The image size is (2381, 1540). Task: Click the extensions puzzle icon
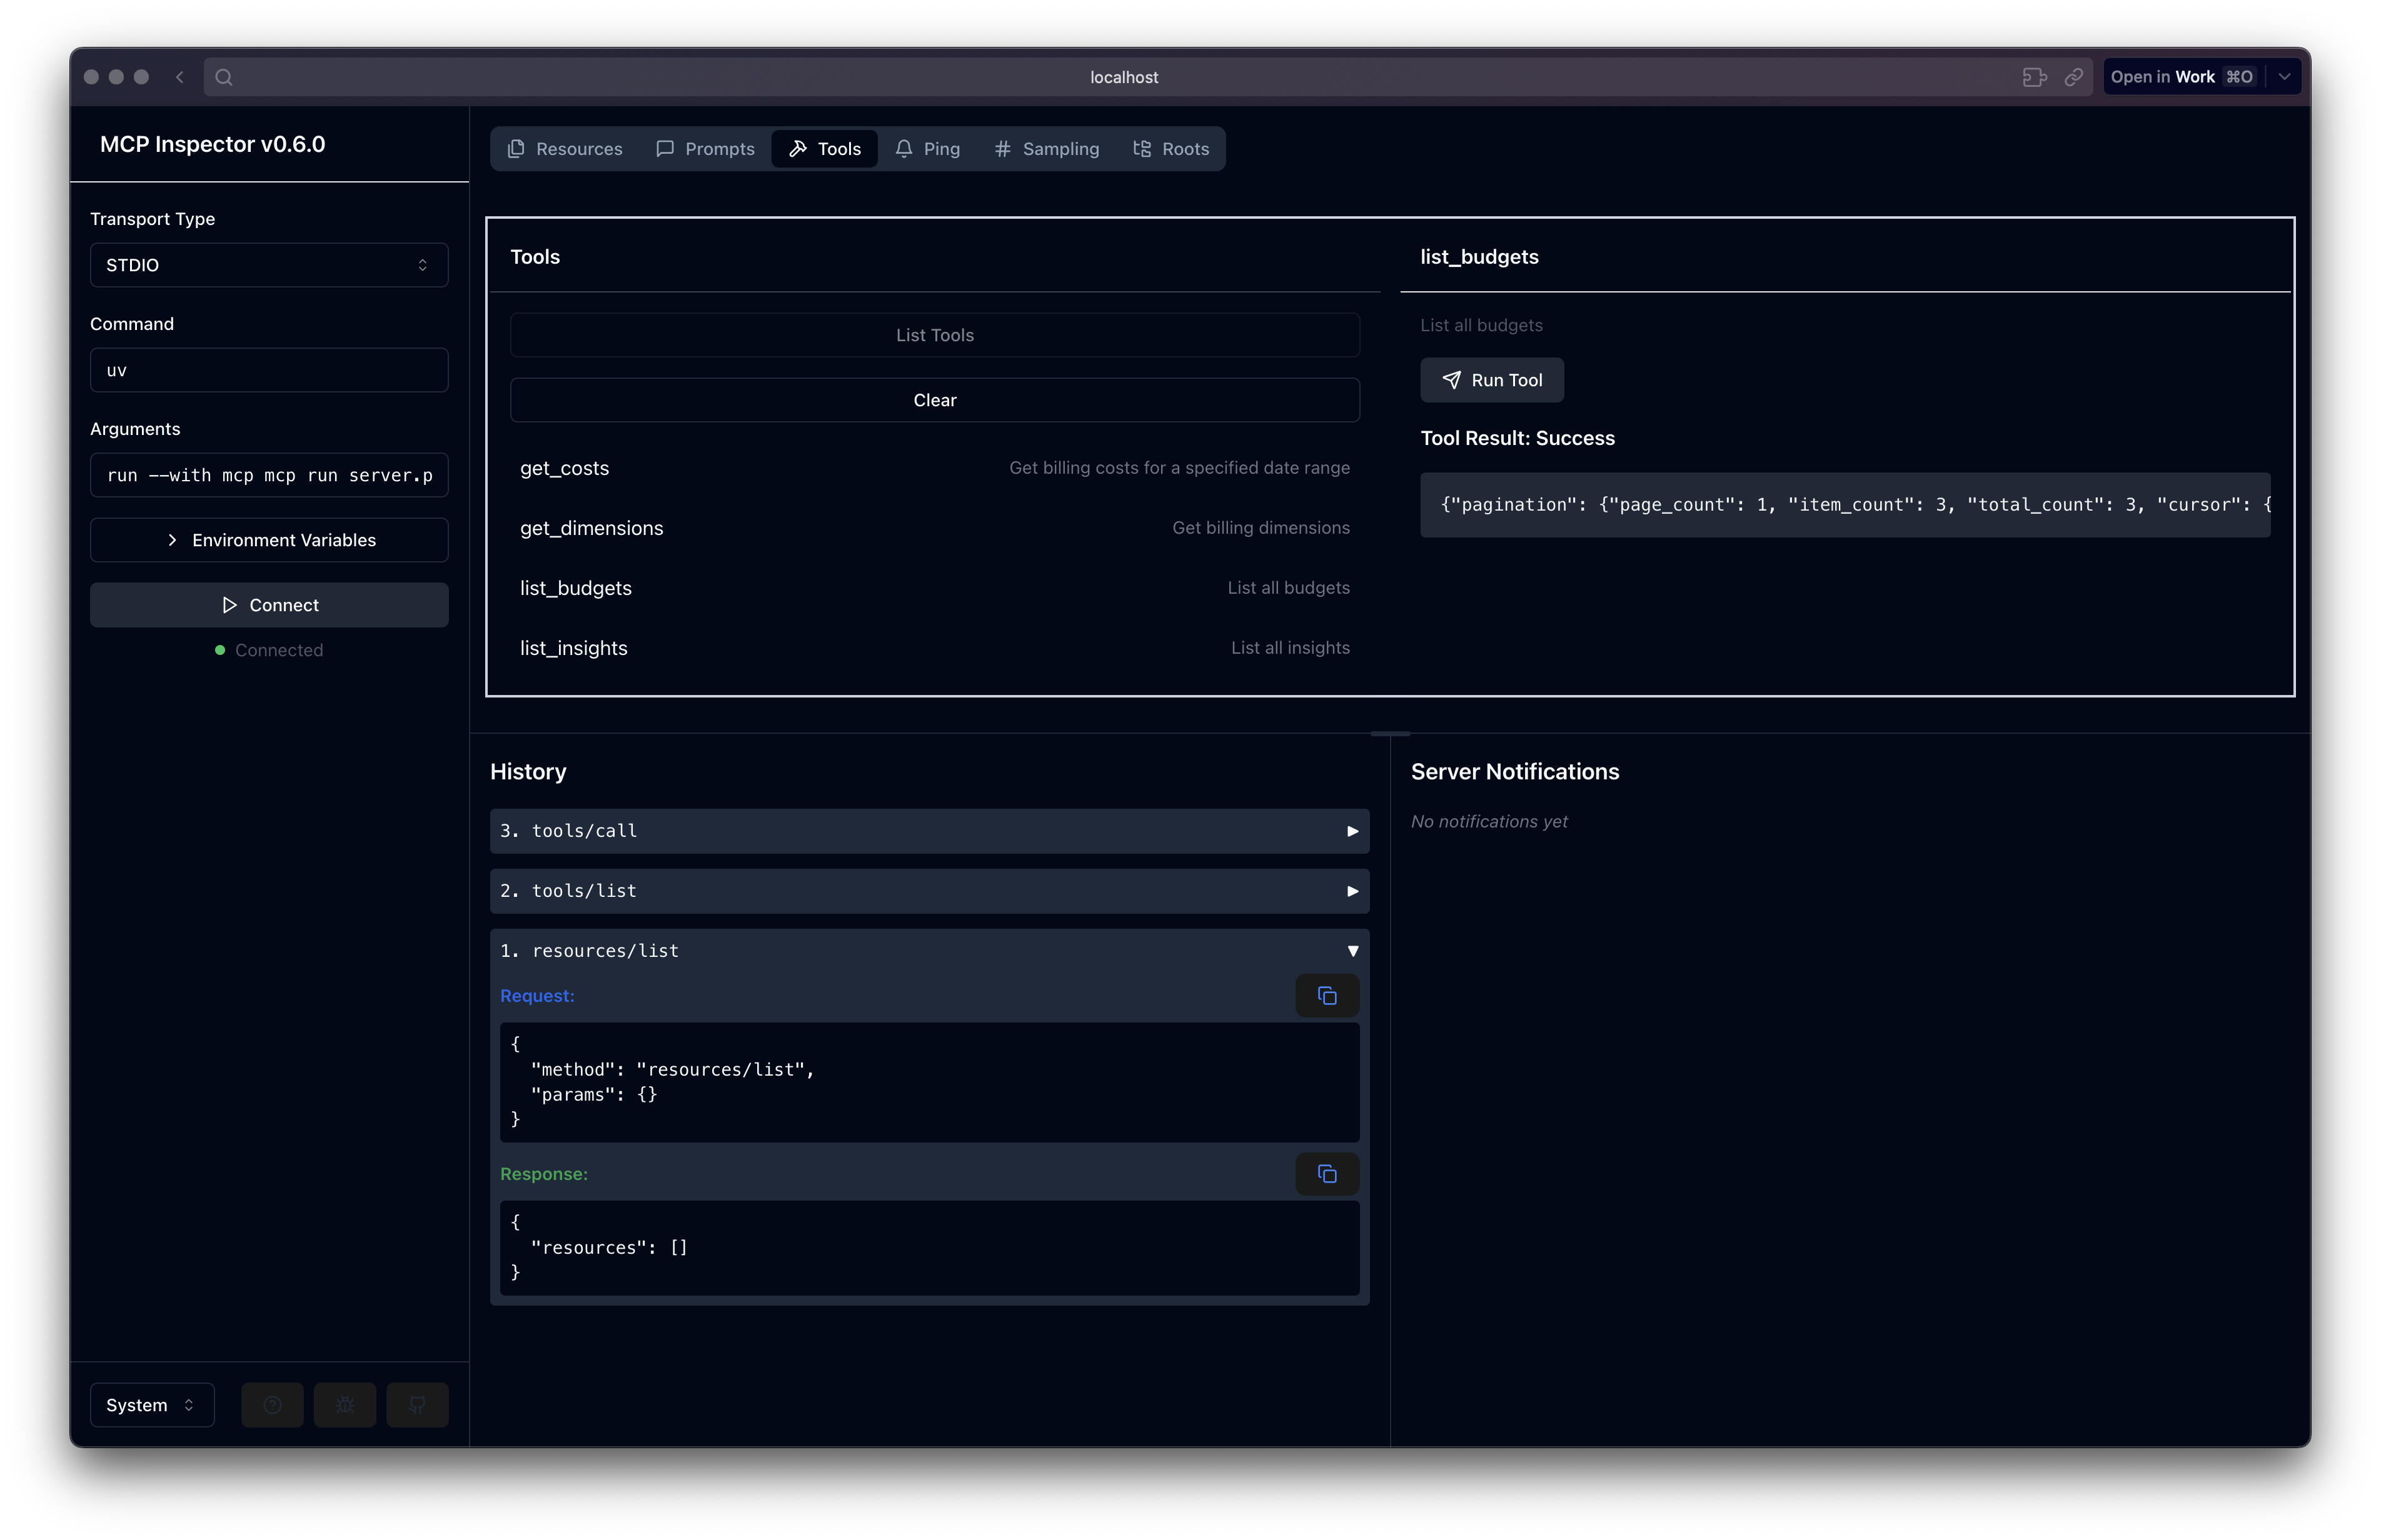tap(2034, 77)
